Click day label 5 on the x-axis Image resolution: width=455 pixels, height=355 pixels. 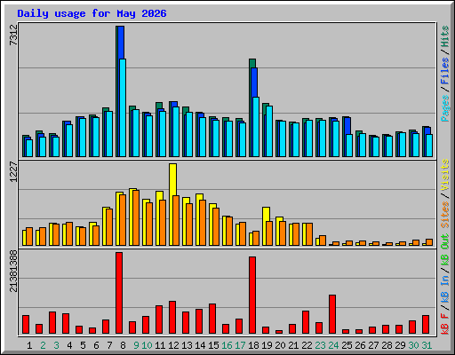[x=83, y=345]
